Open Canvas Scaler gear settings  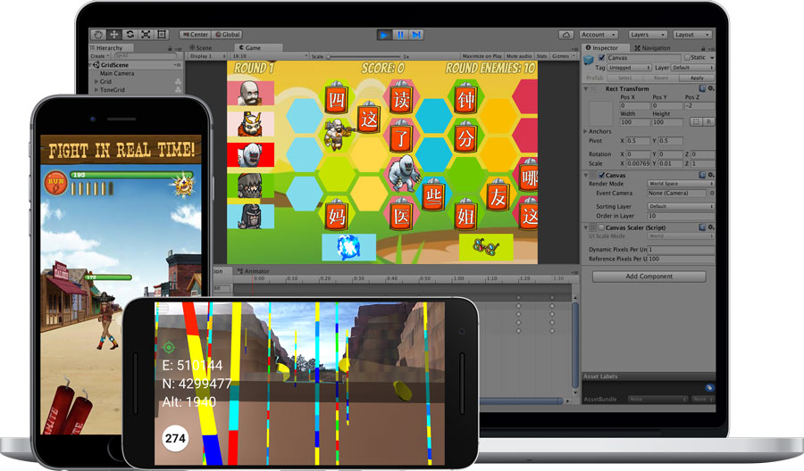711,227
